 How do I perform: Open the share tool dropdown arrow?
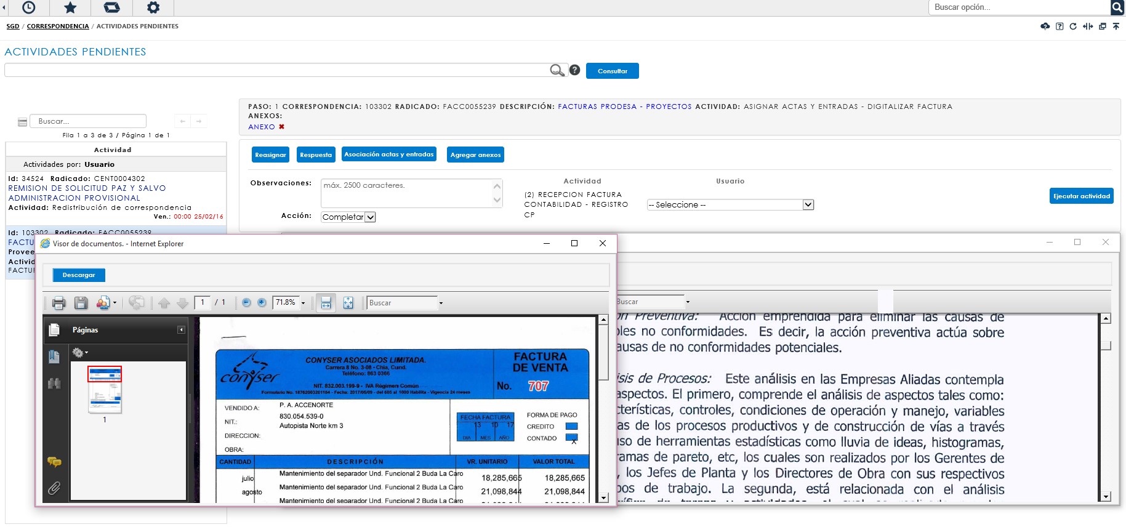tap(115, 303)
